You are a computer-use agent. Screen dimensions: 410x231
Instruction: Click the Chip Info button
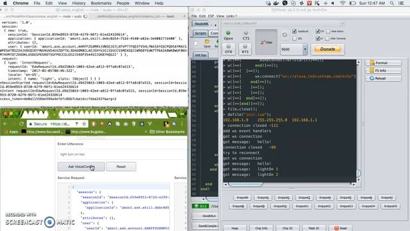[x=261, y=228]
